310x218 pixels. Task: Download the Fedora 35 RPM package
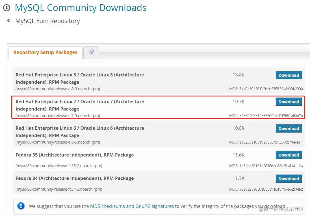(x=289, y=155)
